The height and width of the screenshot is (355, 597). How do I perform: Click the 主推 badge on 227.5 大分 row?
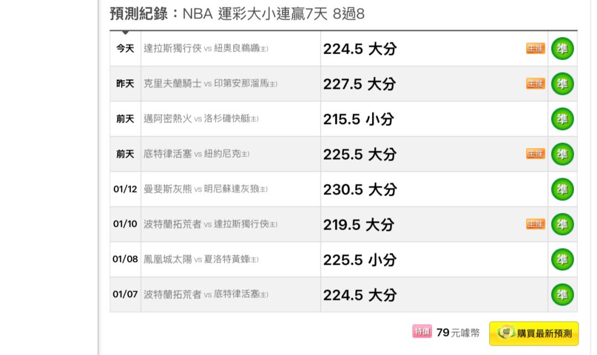click(535, 84)
